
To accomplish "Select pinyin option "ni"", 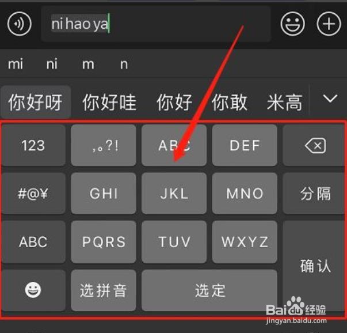I will pos(52,65).
